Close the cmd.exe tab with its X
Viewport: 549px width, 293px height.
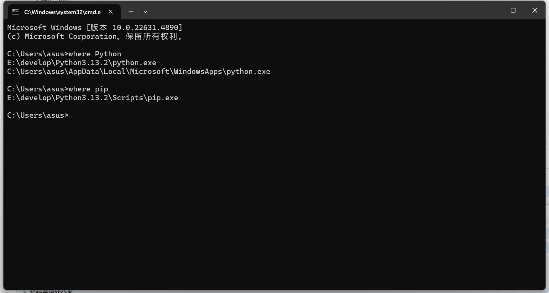point(111,12)
